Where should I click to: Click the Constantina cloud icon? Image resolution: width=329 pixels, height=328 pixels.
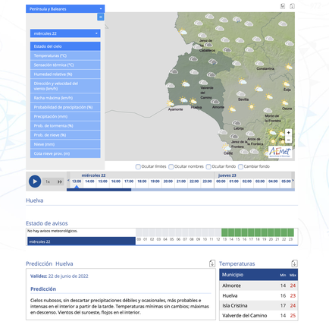[259, 63]
